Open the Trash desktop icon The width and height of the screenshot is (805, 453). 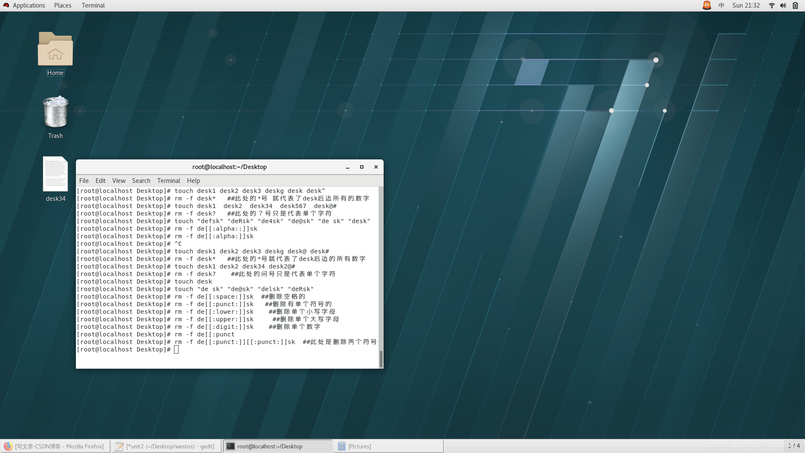[x=55, y=112]
